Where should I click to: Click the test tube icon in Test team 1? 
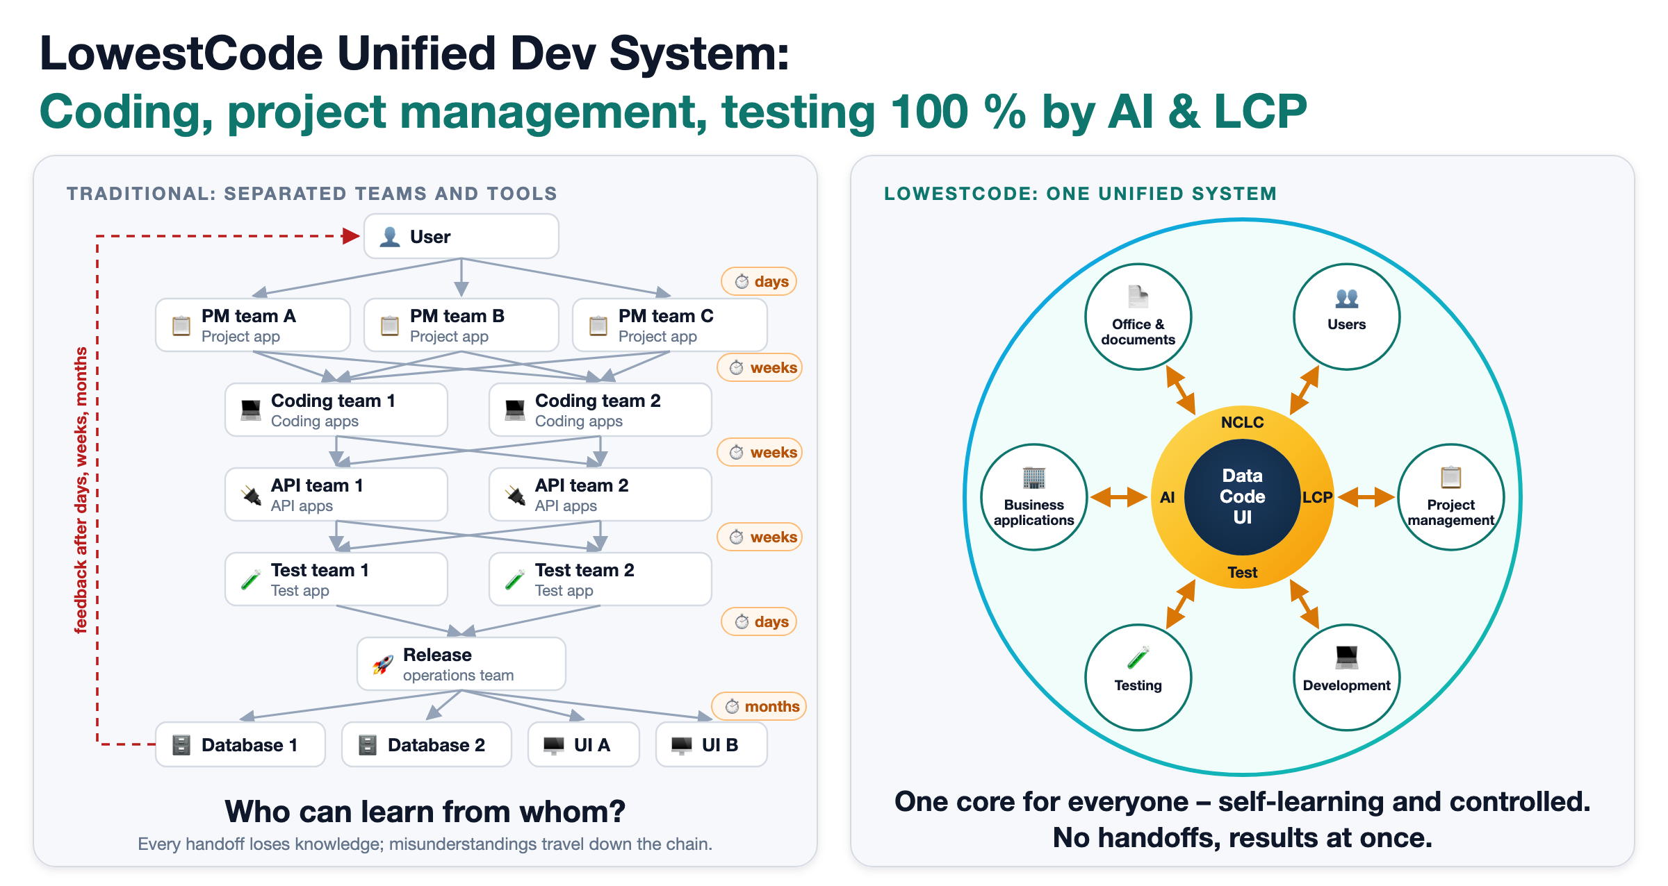(x=251, y=580)
